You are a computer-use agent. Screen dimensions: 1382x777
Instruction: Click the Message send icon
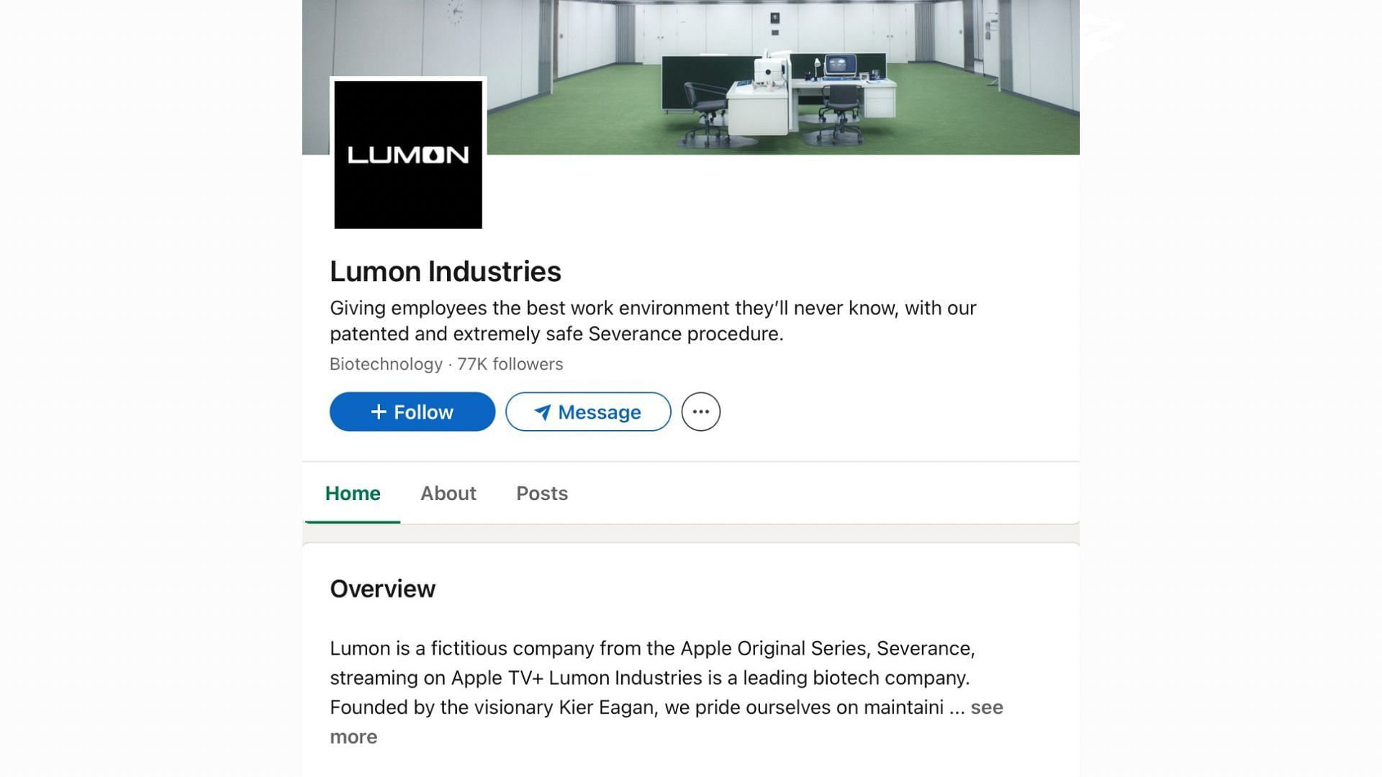point(539,411)
